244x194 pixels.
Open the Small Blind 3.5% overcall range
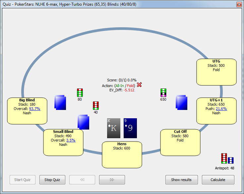tap(71, 140)
